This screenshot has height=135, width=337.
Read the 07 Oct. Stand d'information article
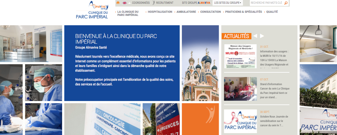pos(275,90)
